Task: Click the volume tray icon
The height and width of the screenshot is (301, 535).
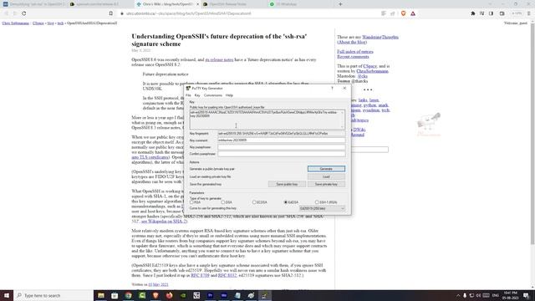Action: pyautogui.click(x=478, y=295)
